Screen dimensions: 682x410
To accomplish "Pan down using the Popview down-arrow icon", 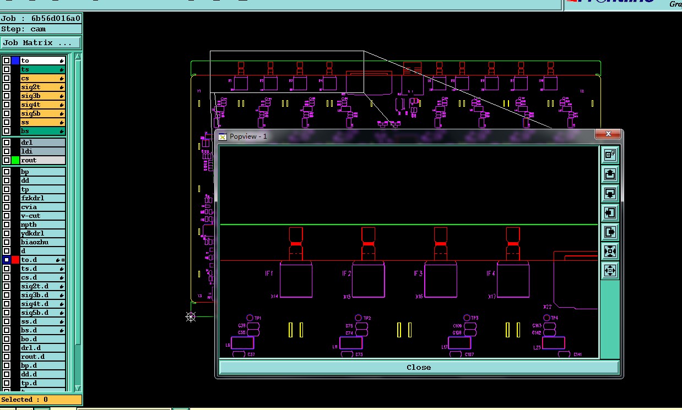I will 610,194.
